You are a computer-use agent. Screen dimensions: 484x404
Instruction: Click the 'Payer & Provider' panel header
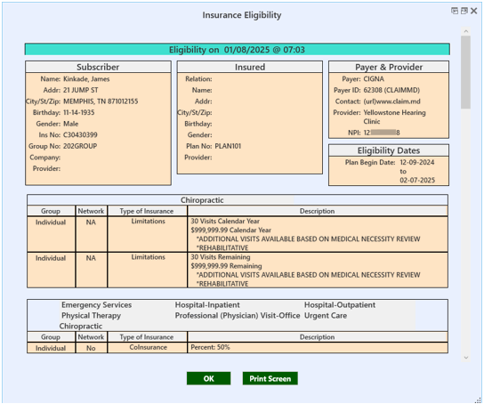(389, 67)
